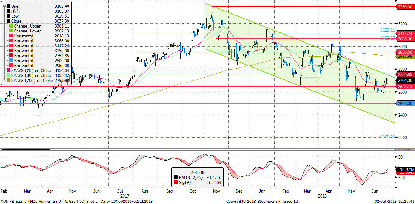
Task: Click the black 2704.00 last price tag
Action: (405, 80)
